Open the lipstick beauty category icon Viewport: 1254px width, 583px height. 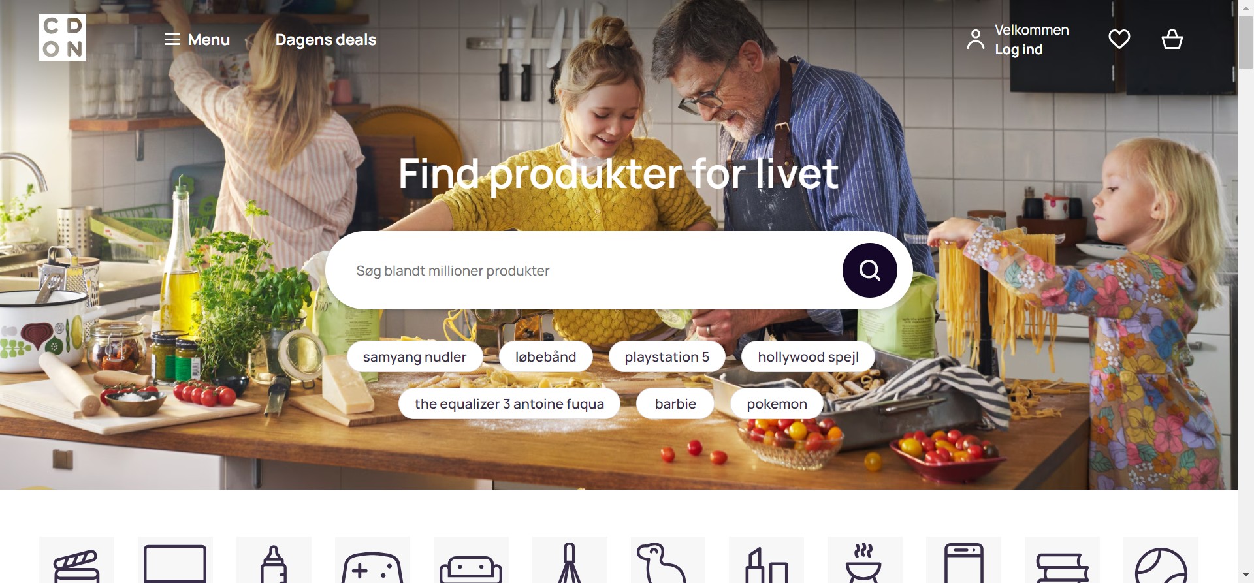[766, 560]
